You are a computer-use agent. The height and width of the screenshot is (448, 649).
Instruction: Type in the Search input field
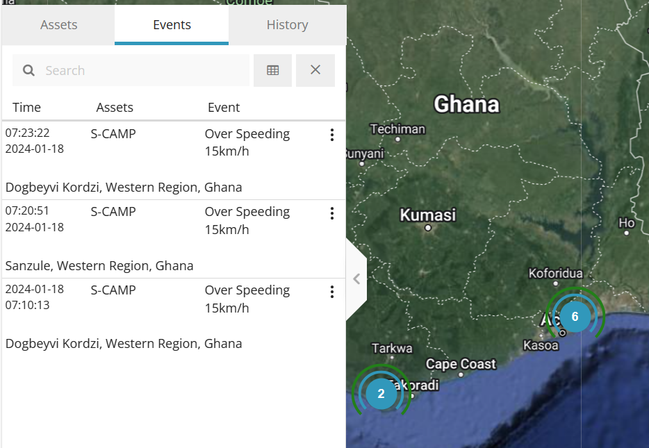[142, 70]
